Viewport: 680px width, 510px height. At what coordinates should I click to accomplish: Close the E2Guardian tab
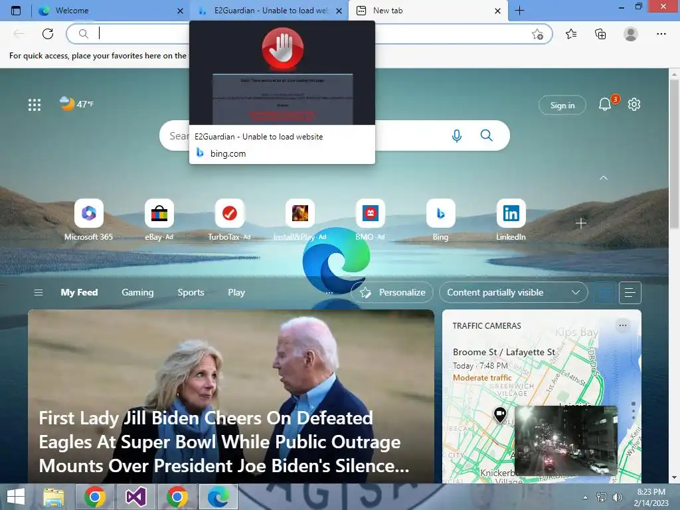point(339,11)
